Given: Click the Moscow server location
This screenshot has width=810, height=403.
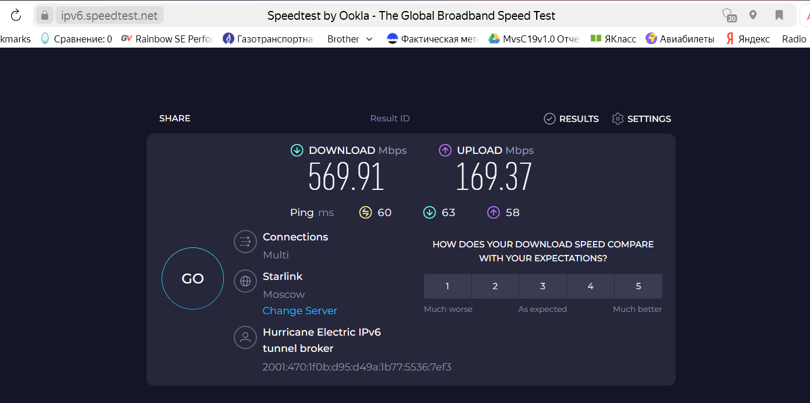Looking at the screenshot, I should (284, 294).
